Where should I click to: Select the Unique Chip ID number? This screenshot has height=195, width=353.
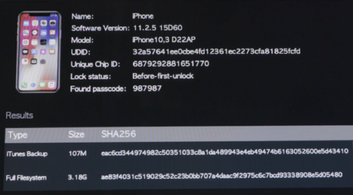tap(171, 64)
